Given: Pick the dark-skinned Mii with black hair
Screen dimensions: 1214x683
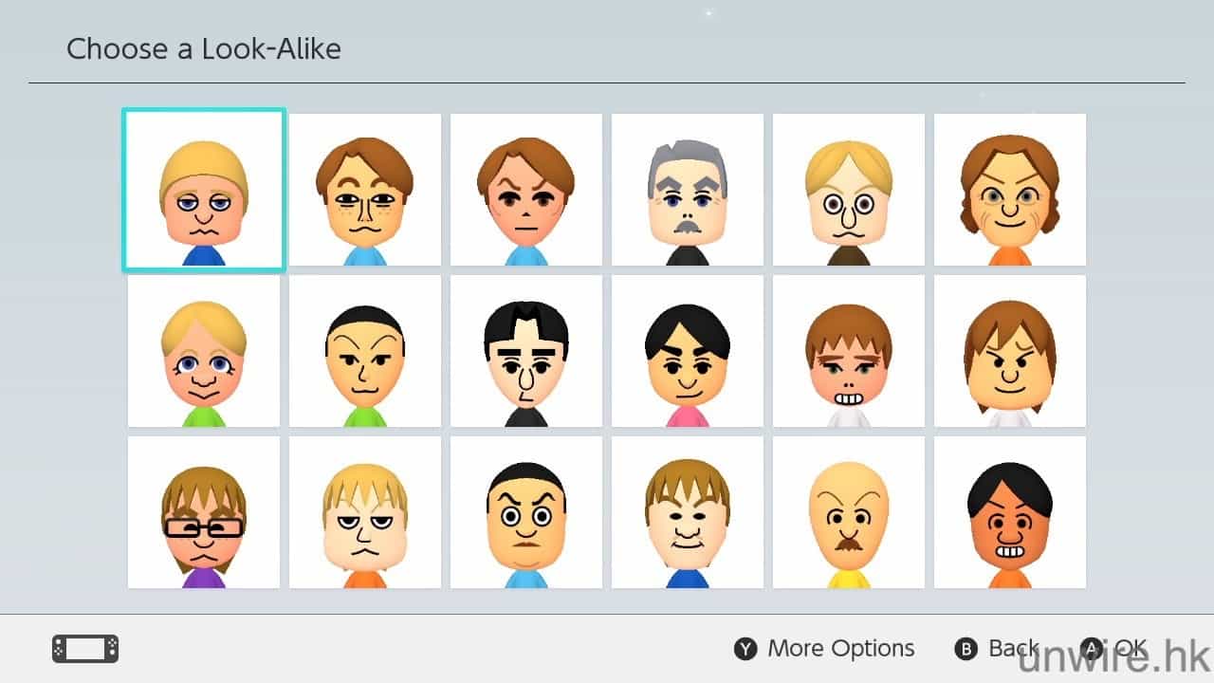Looking at the screenshot, I should 1010,512.
